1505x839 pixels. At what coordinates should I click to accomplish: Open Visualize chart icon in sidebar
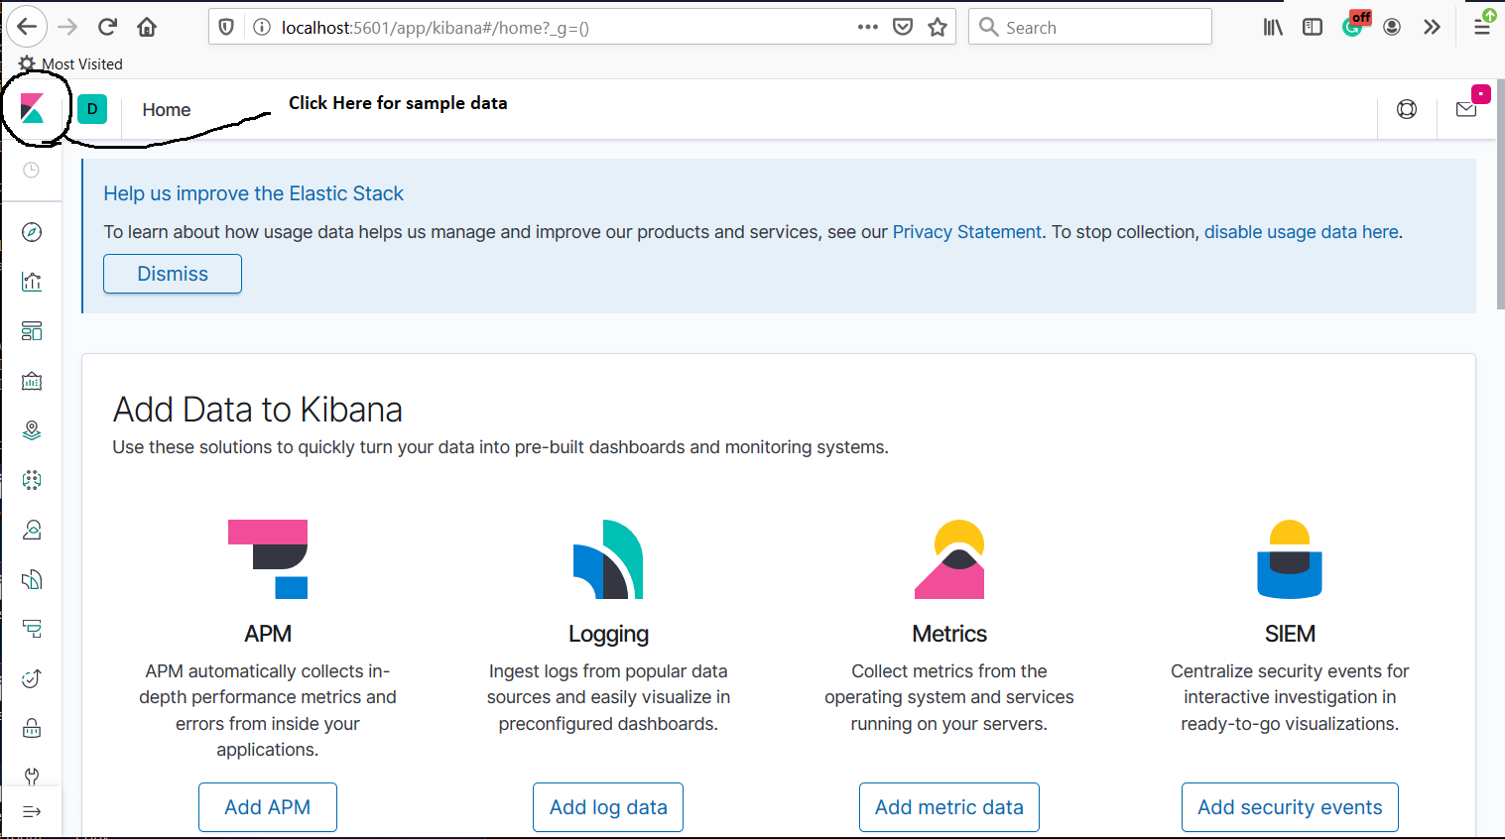click(32, 282)
